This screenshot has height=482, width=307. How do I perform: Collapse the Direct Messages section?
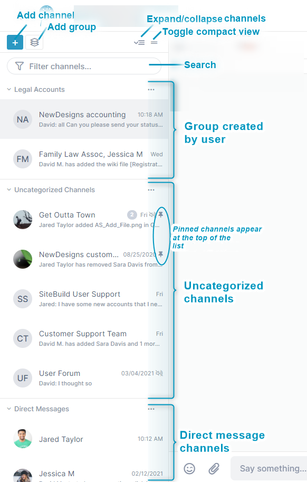pos(9,409)
